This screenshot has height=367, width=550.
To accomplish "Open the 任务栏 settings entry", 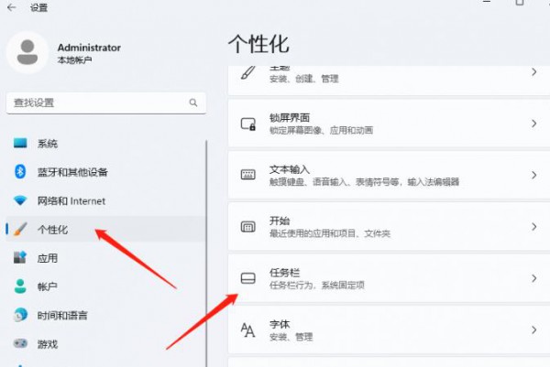I will click(385, 278).
